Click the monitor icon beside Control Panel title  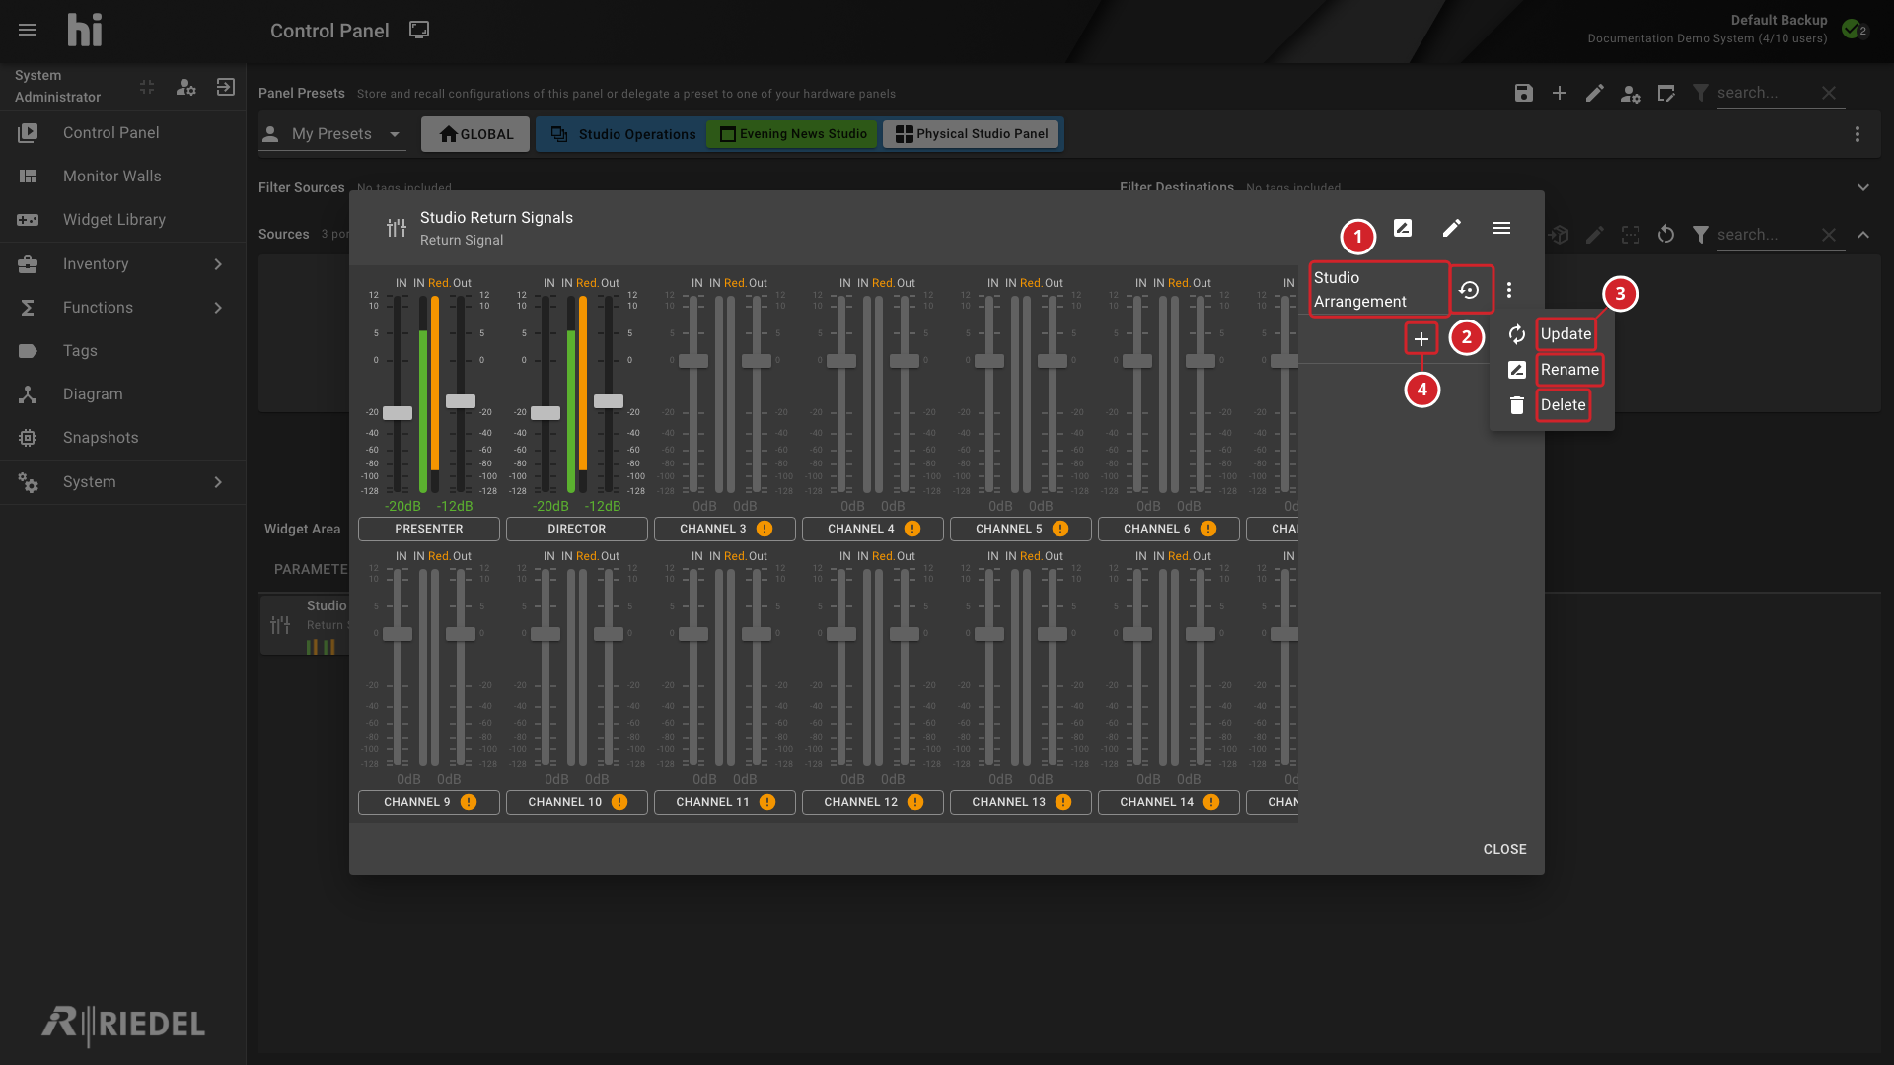(419, 30)
